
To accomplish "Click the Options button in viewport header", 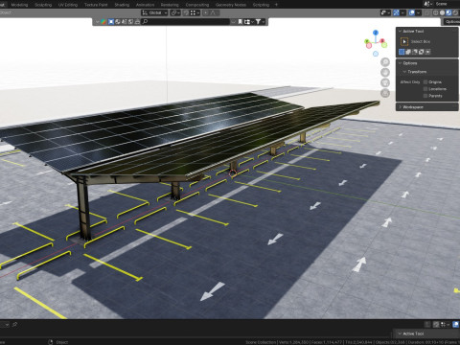I will [x=451, y=22].
